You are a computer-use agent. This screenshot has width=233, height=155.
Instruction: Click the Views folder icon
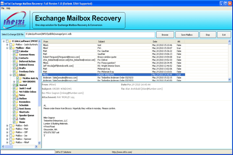pyautogui.click(x=17, y=122)
